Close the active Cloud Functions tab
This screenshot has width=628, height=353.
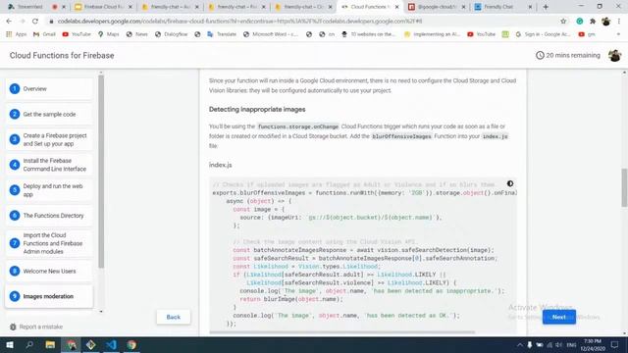[396, 7]
